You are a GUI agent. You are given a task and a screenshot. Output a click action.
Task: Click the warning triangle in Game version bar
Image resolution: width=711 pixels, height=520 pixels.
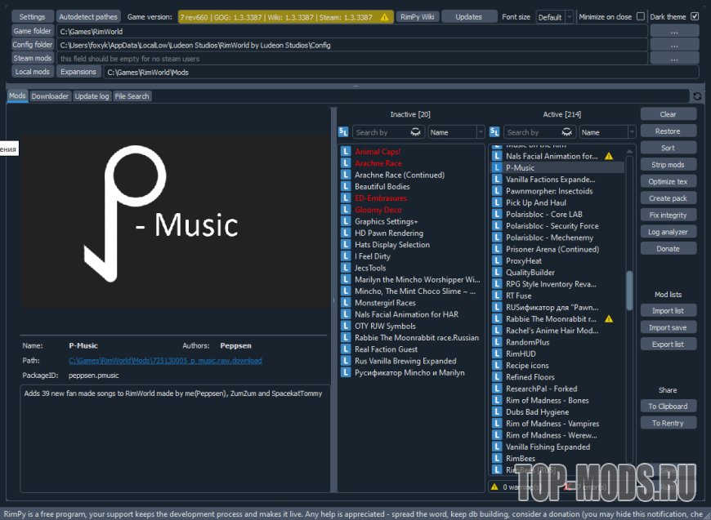[386, 17]
